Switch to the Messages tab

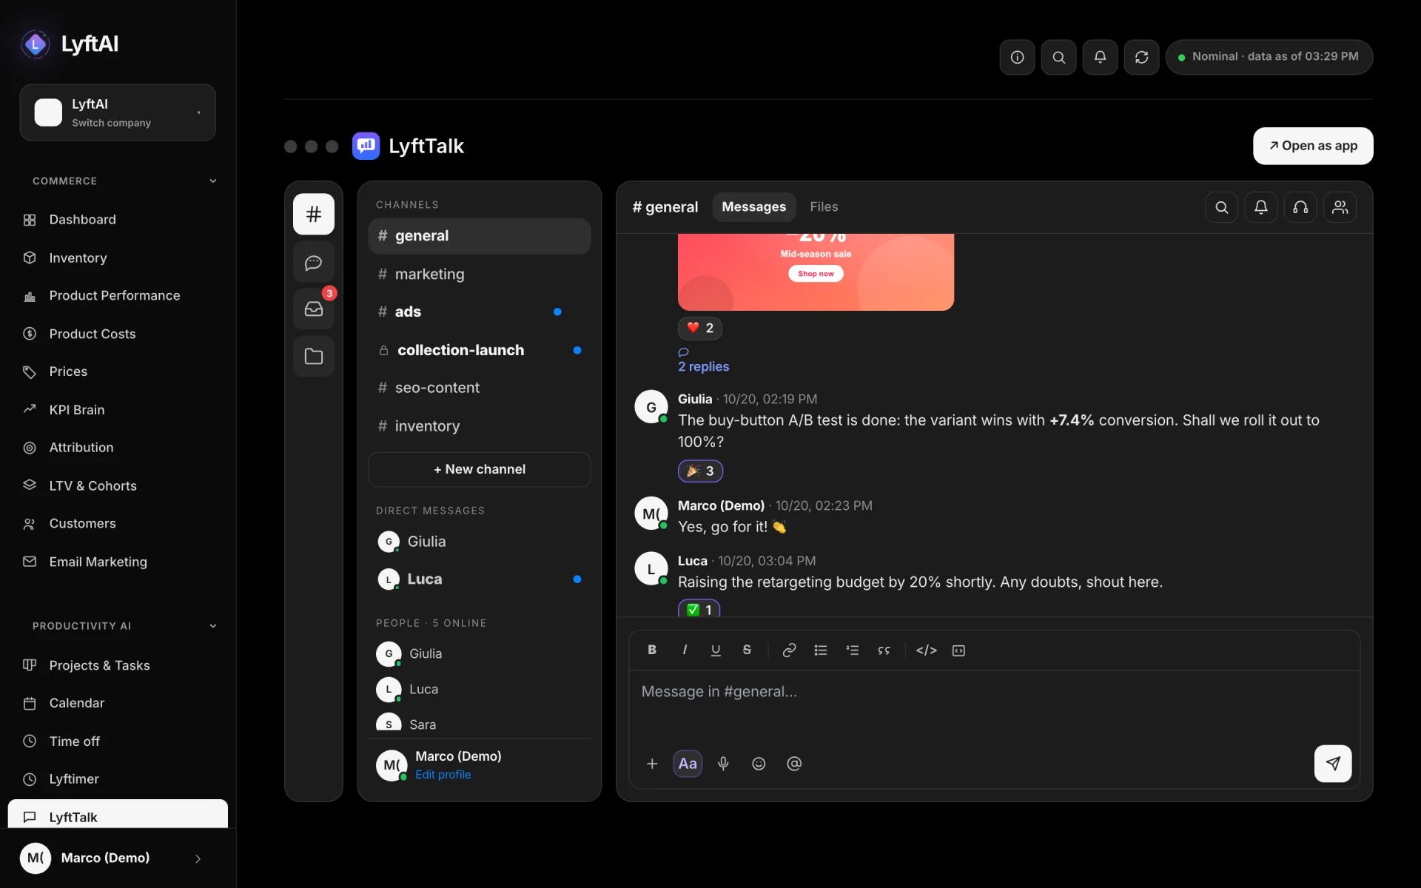[753, 207]
